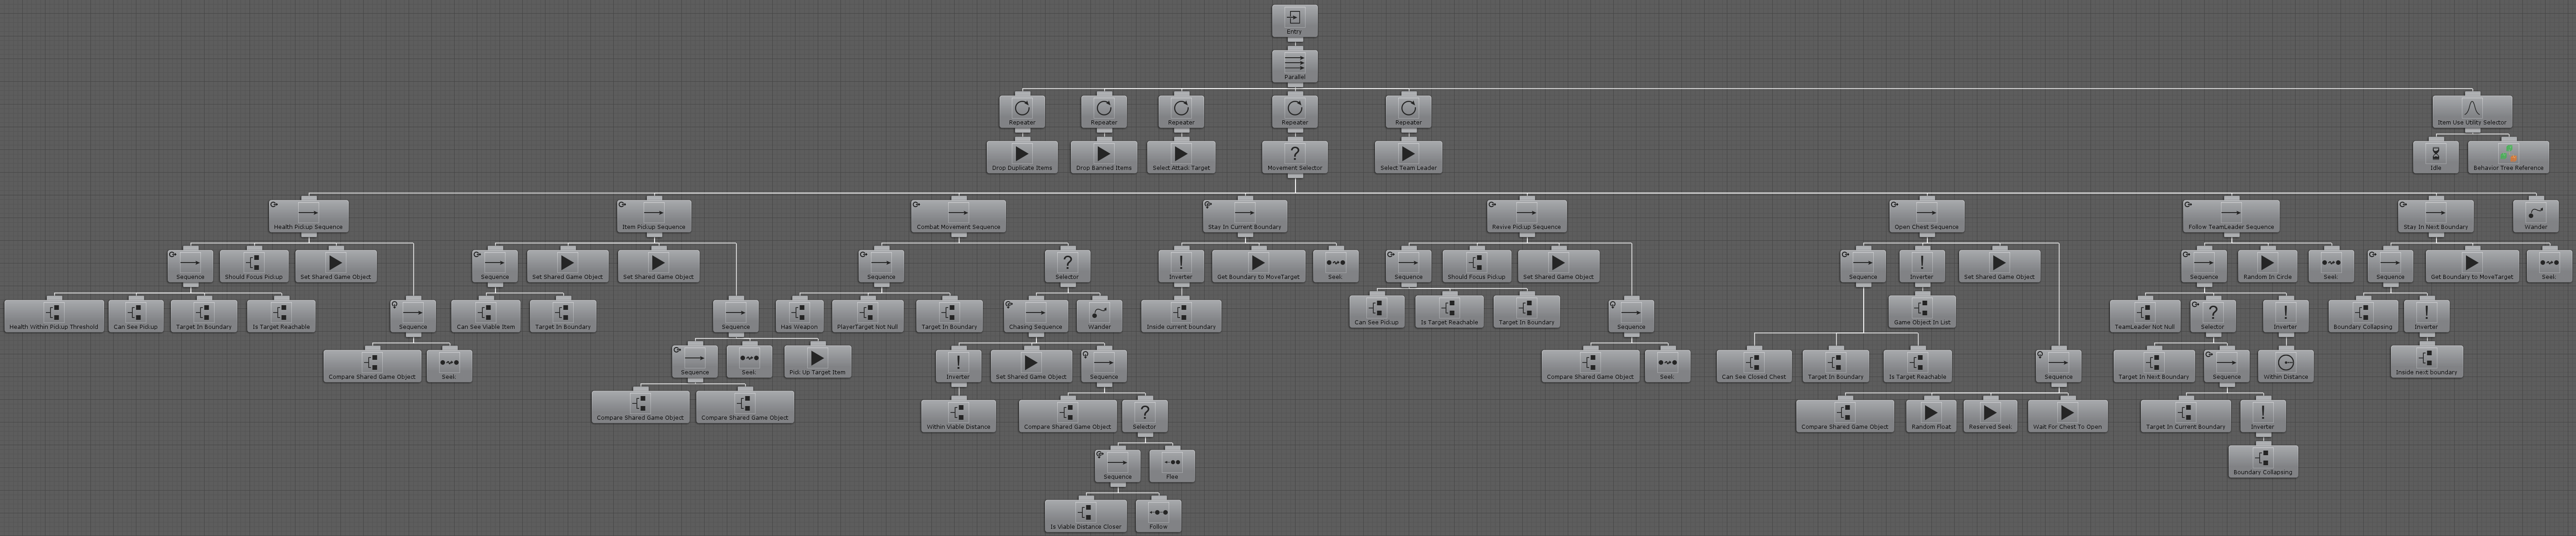Select the Random Float action node
This screenshot has width=2576, height=536.
click(x=1930, y=416)
